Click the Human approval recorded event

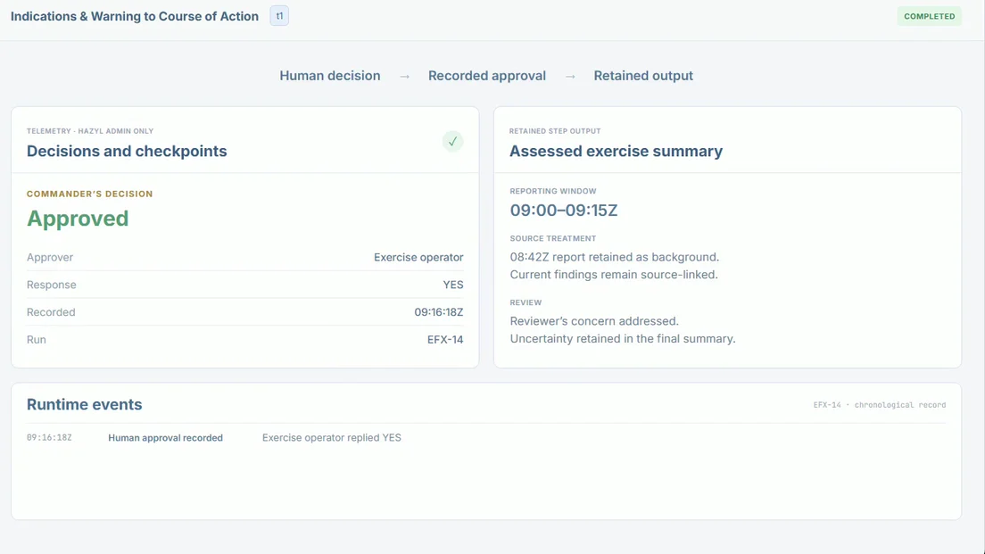click(165, 438)
